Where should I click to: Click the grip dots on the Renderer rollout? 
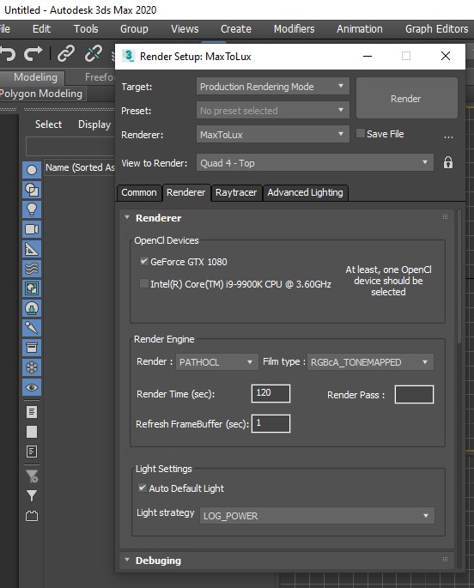[x=445, y=217]
